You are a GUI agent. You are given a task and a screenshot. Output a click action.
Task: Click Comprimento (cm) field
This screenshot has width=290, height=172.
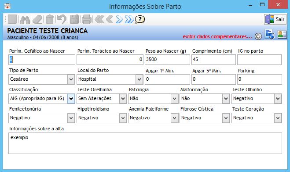point(213,60)
